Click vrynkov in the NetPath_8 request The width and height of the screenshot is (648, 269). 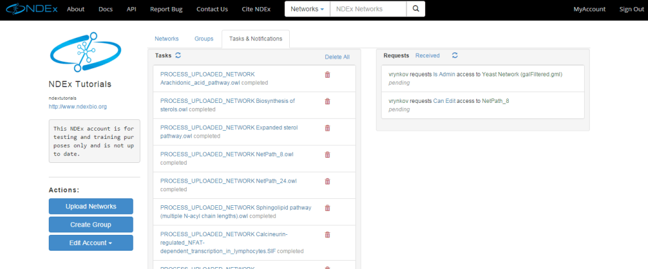(399, 101)
